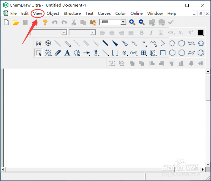Set justified text alignment
This screenshot has width=211, height=181.
click(x=131, y=33)
